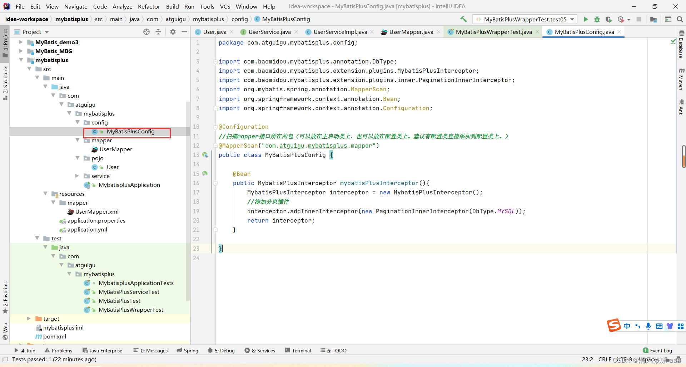This screenshot has width=686, height=367.
Task: Run with Coverage from the toolbar
Action: [609, 19]
